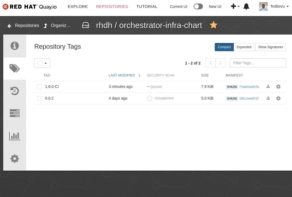Image resolution: width=292 pixels, height=197 pixels.
Task: Open the Tag History sidebar tab
Action: (x=15, y=91)
